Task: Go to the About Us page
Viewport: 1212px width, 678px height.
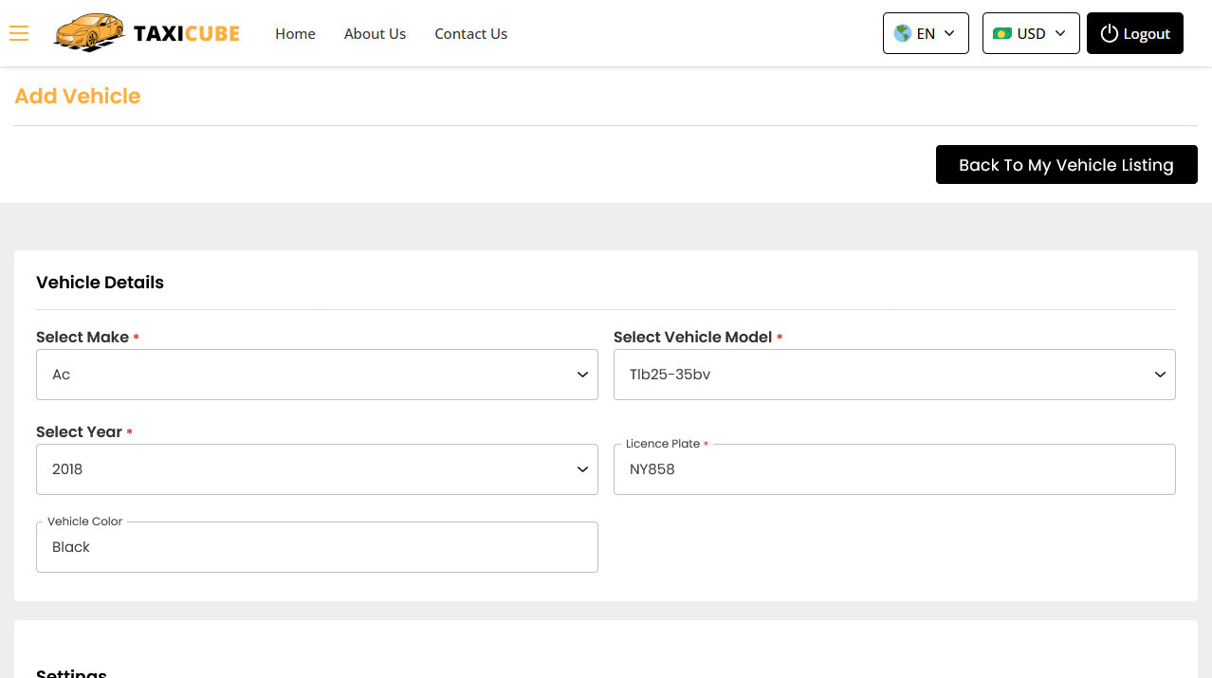Action: tap(375, 33)
